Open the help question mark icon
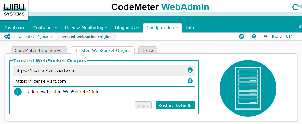The image size is (302, 124). pos(254,36)
